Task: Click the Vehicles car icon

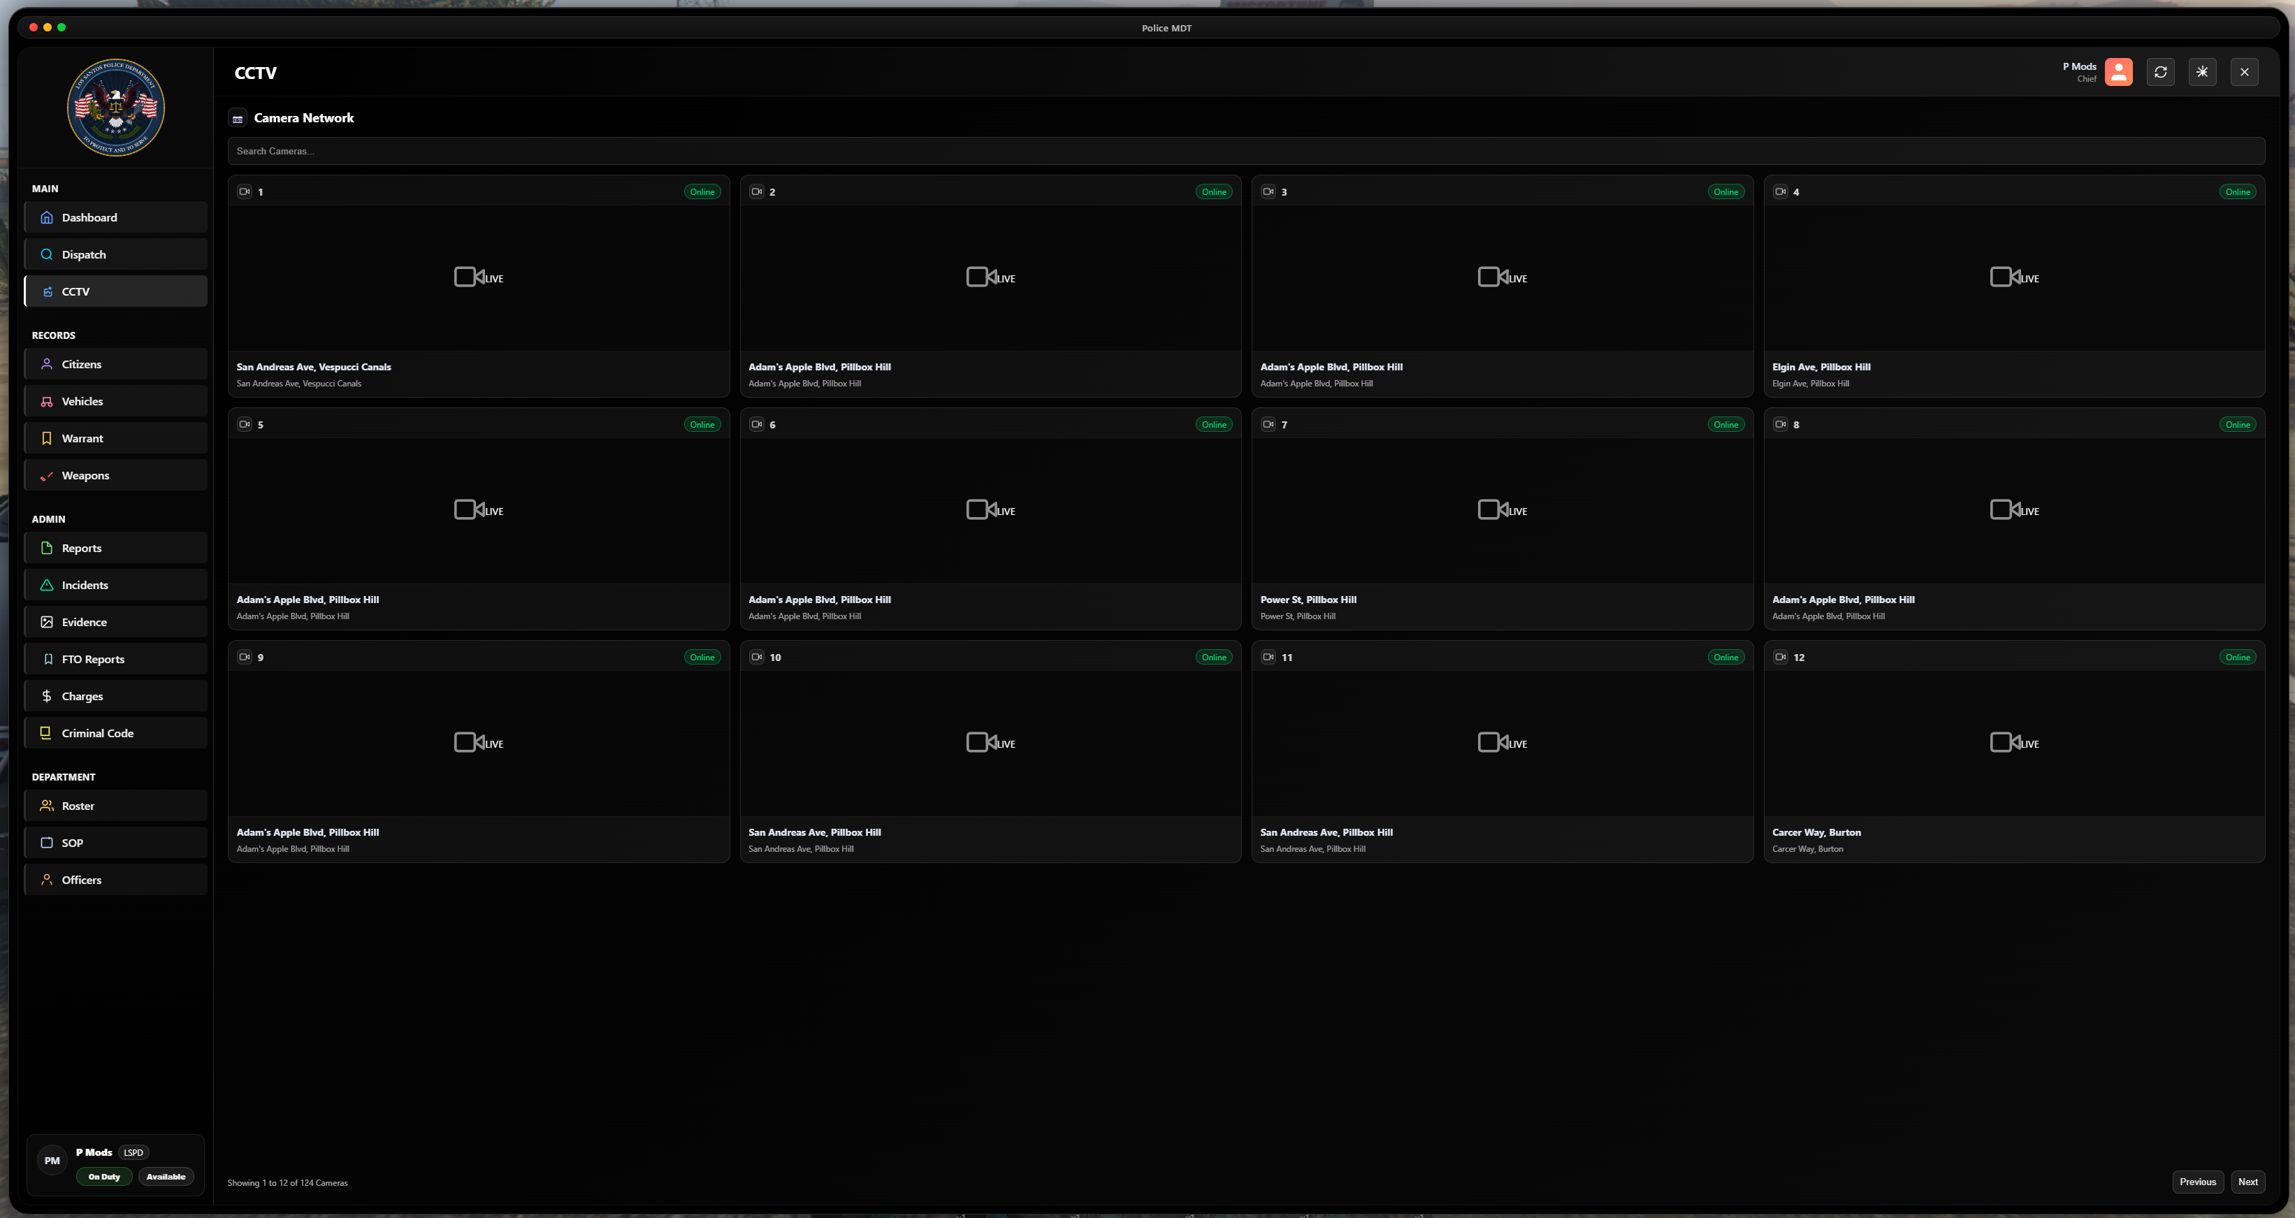Action: click(x=48, y=402)
